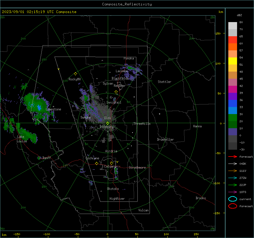Click the Innisfail town label
Screen dimensions: 254x238
[114, 102]
